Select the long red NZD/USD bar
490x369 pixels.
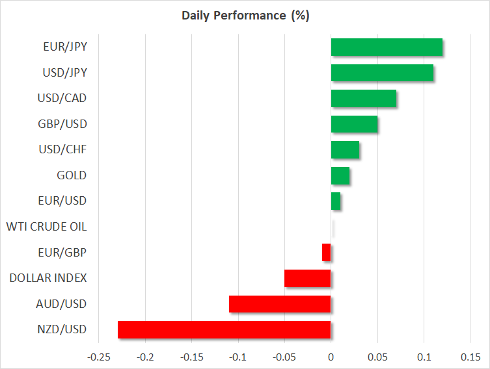(225, 329)
